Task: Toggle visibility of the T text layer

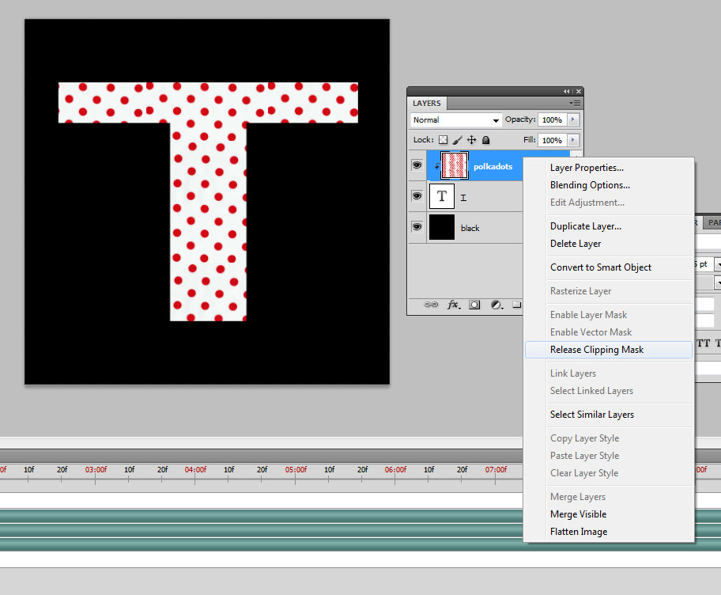Action: pyautogui.click(x=417, y=195)
